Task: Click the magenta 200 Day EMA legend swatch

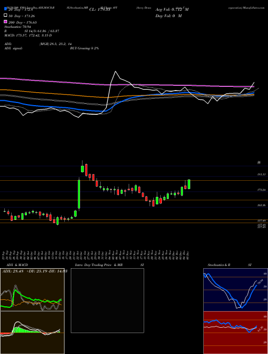Action: coord(5,22)
